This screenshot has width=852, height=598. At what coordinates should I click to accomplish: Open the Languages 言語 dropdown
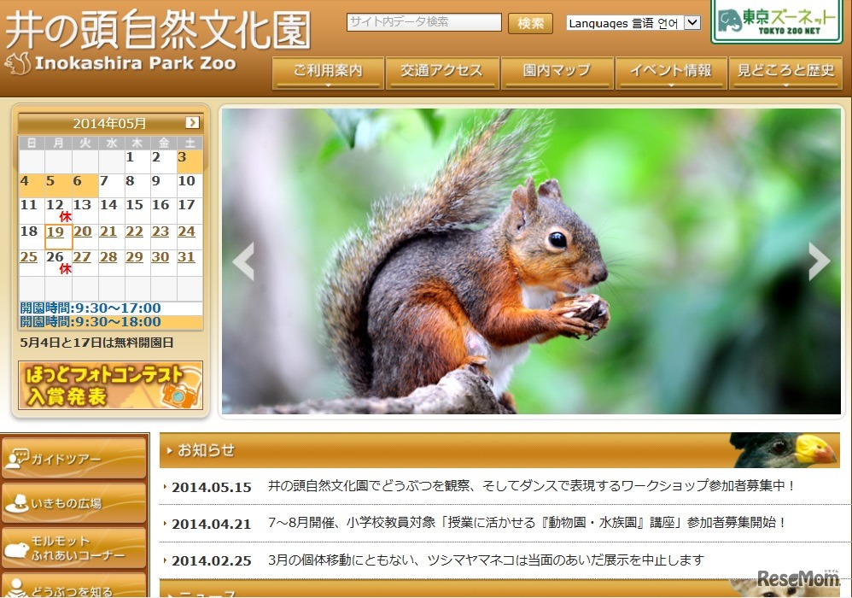[633, 23]
